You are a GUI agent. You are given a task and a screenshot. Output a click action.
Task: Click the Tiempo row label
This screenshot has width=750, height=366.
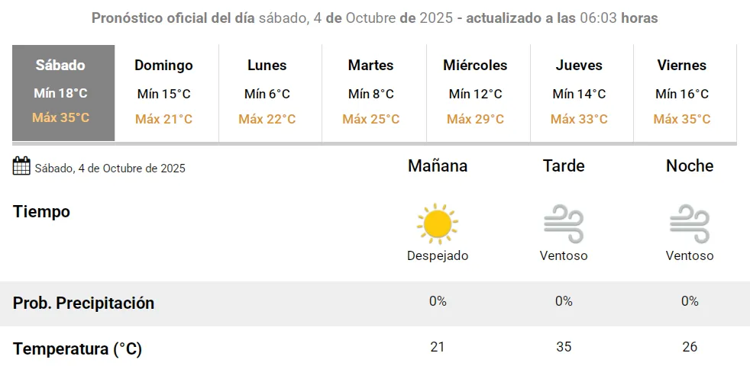click(42, 211)
